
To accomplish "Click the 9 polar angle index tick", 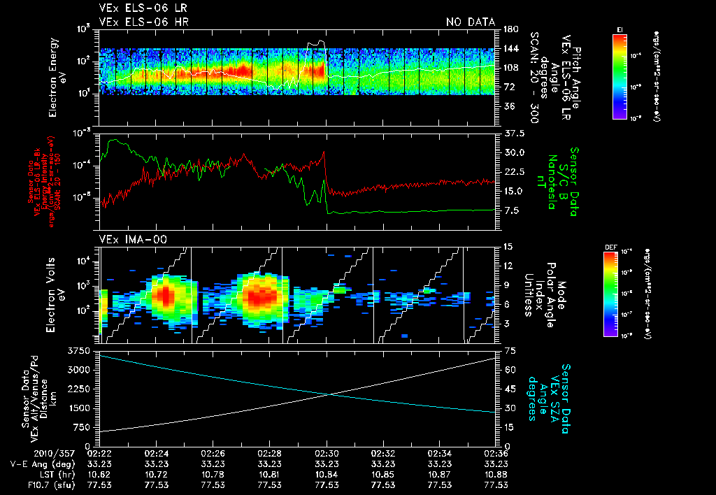I will coord(506,285).
